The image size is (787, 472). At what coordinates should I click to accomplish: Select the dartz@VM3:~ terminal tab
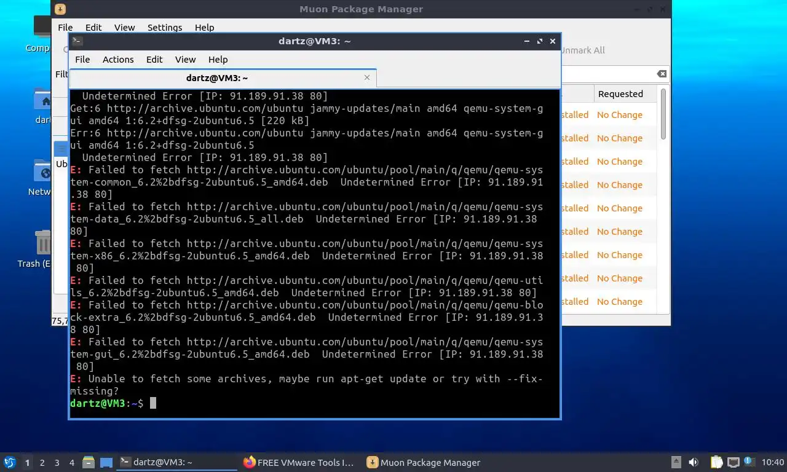click(x=223, y=78)
